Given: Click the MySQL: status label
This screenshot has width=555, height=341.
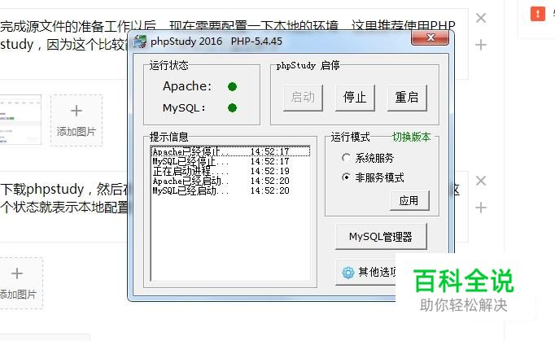Looking at the screenshot, I should point(184,107).
